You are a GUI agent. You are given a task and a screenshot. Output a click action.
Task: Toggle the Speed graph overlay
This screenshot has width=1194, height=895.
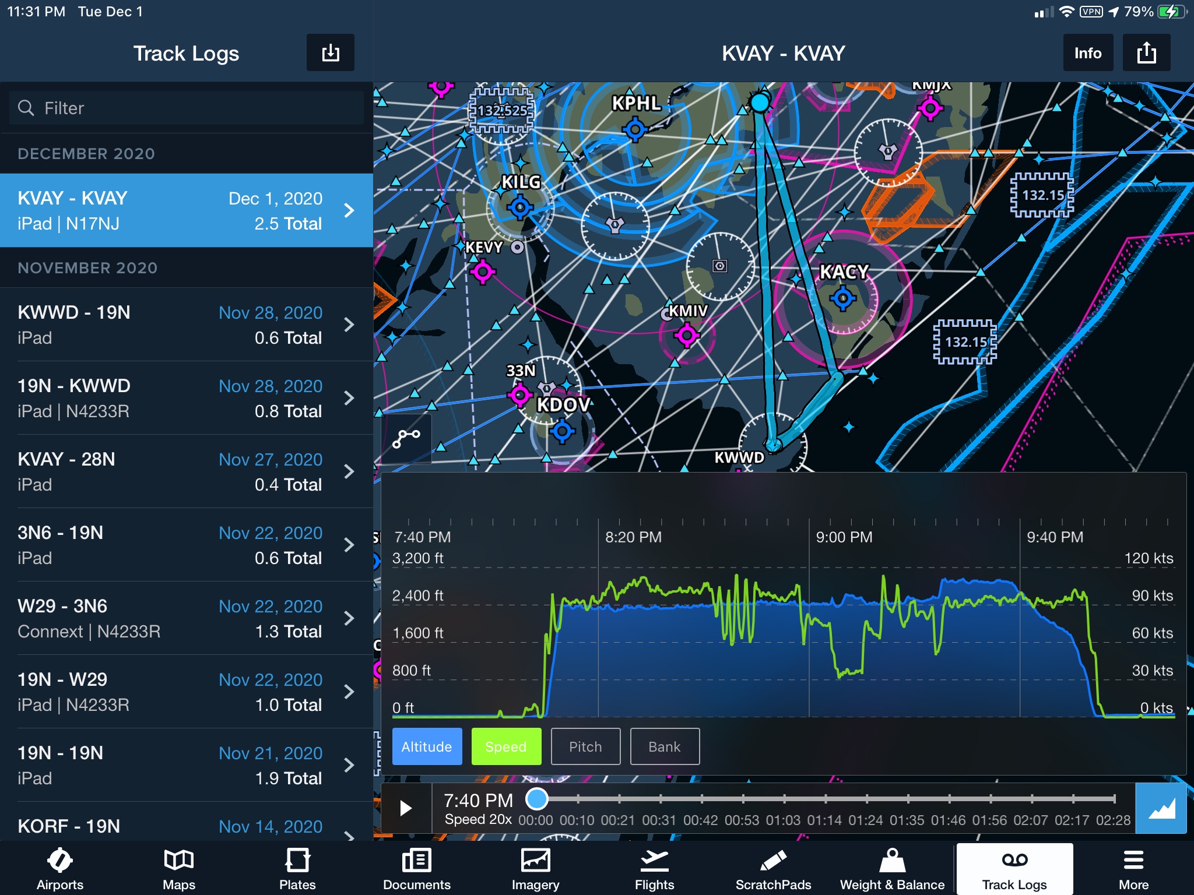(x=505, y=746)
